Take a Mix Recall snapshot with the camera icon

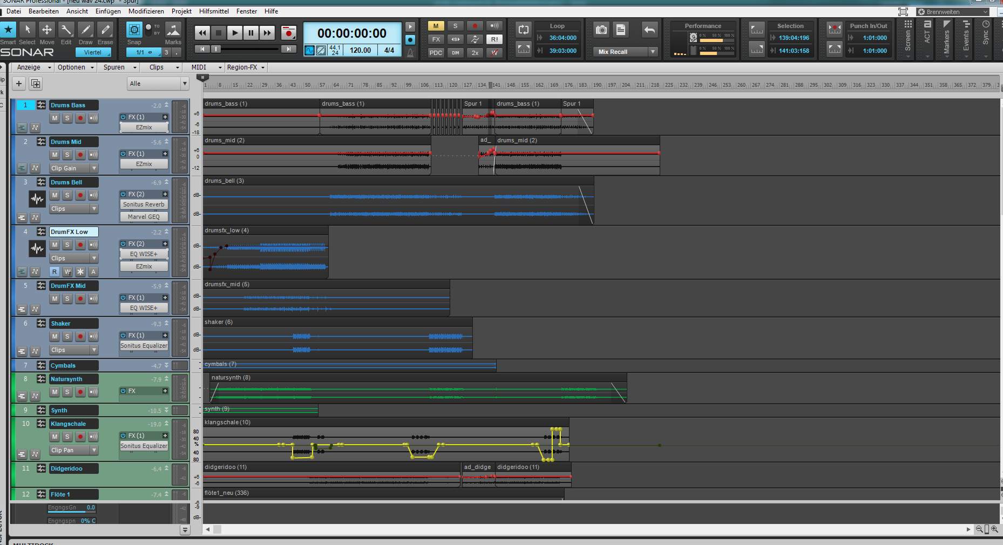point(601,30)
